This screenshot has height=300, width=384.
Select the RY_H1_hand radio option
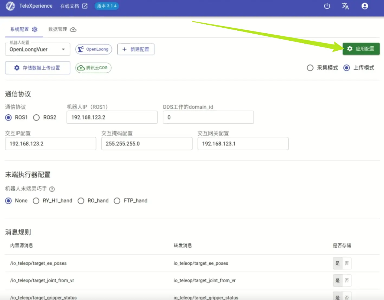pyautogui.click(x=36, y=201)
